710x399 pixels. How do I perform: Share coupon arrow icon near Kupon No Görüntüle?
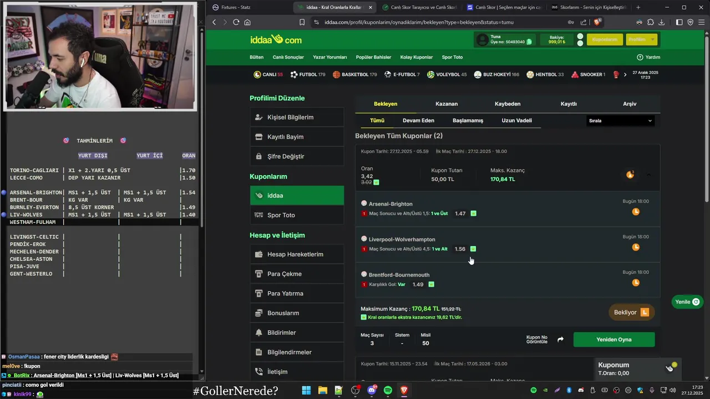(x=560, y=340)
